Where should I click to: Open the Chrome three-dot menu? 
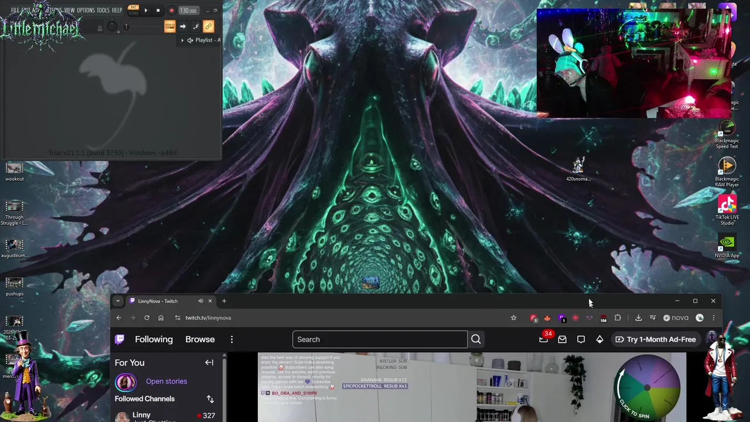[x=714, y=318]
